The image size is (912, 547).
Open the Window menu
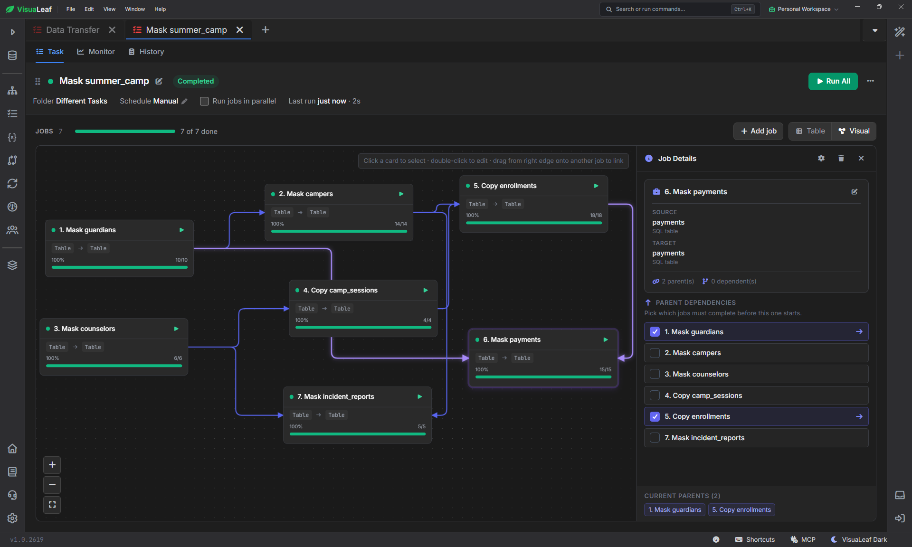[135, 9]
